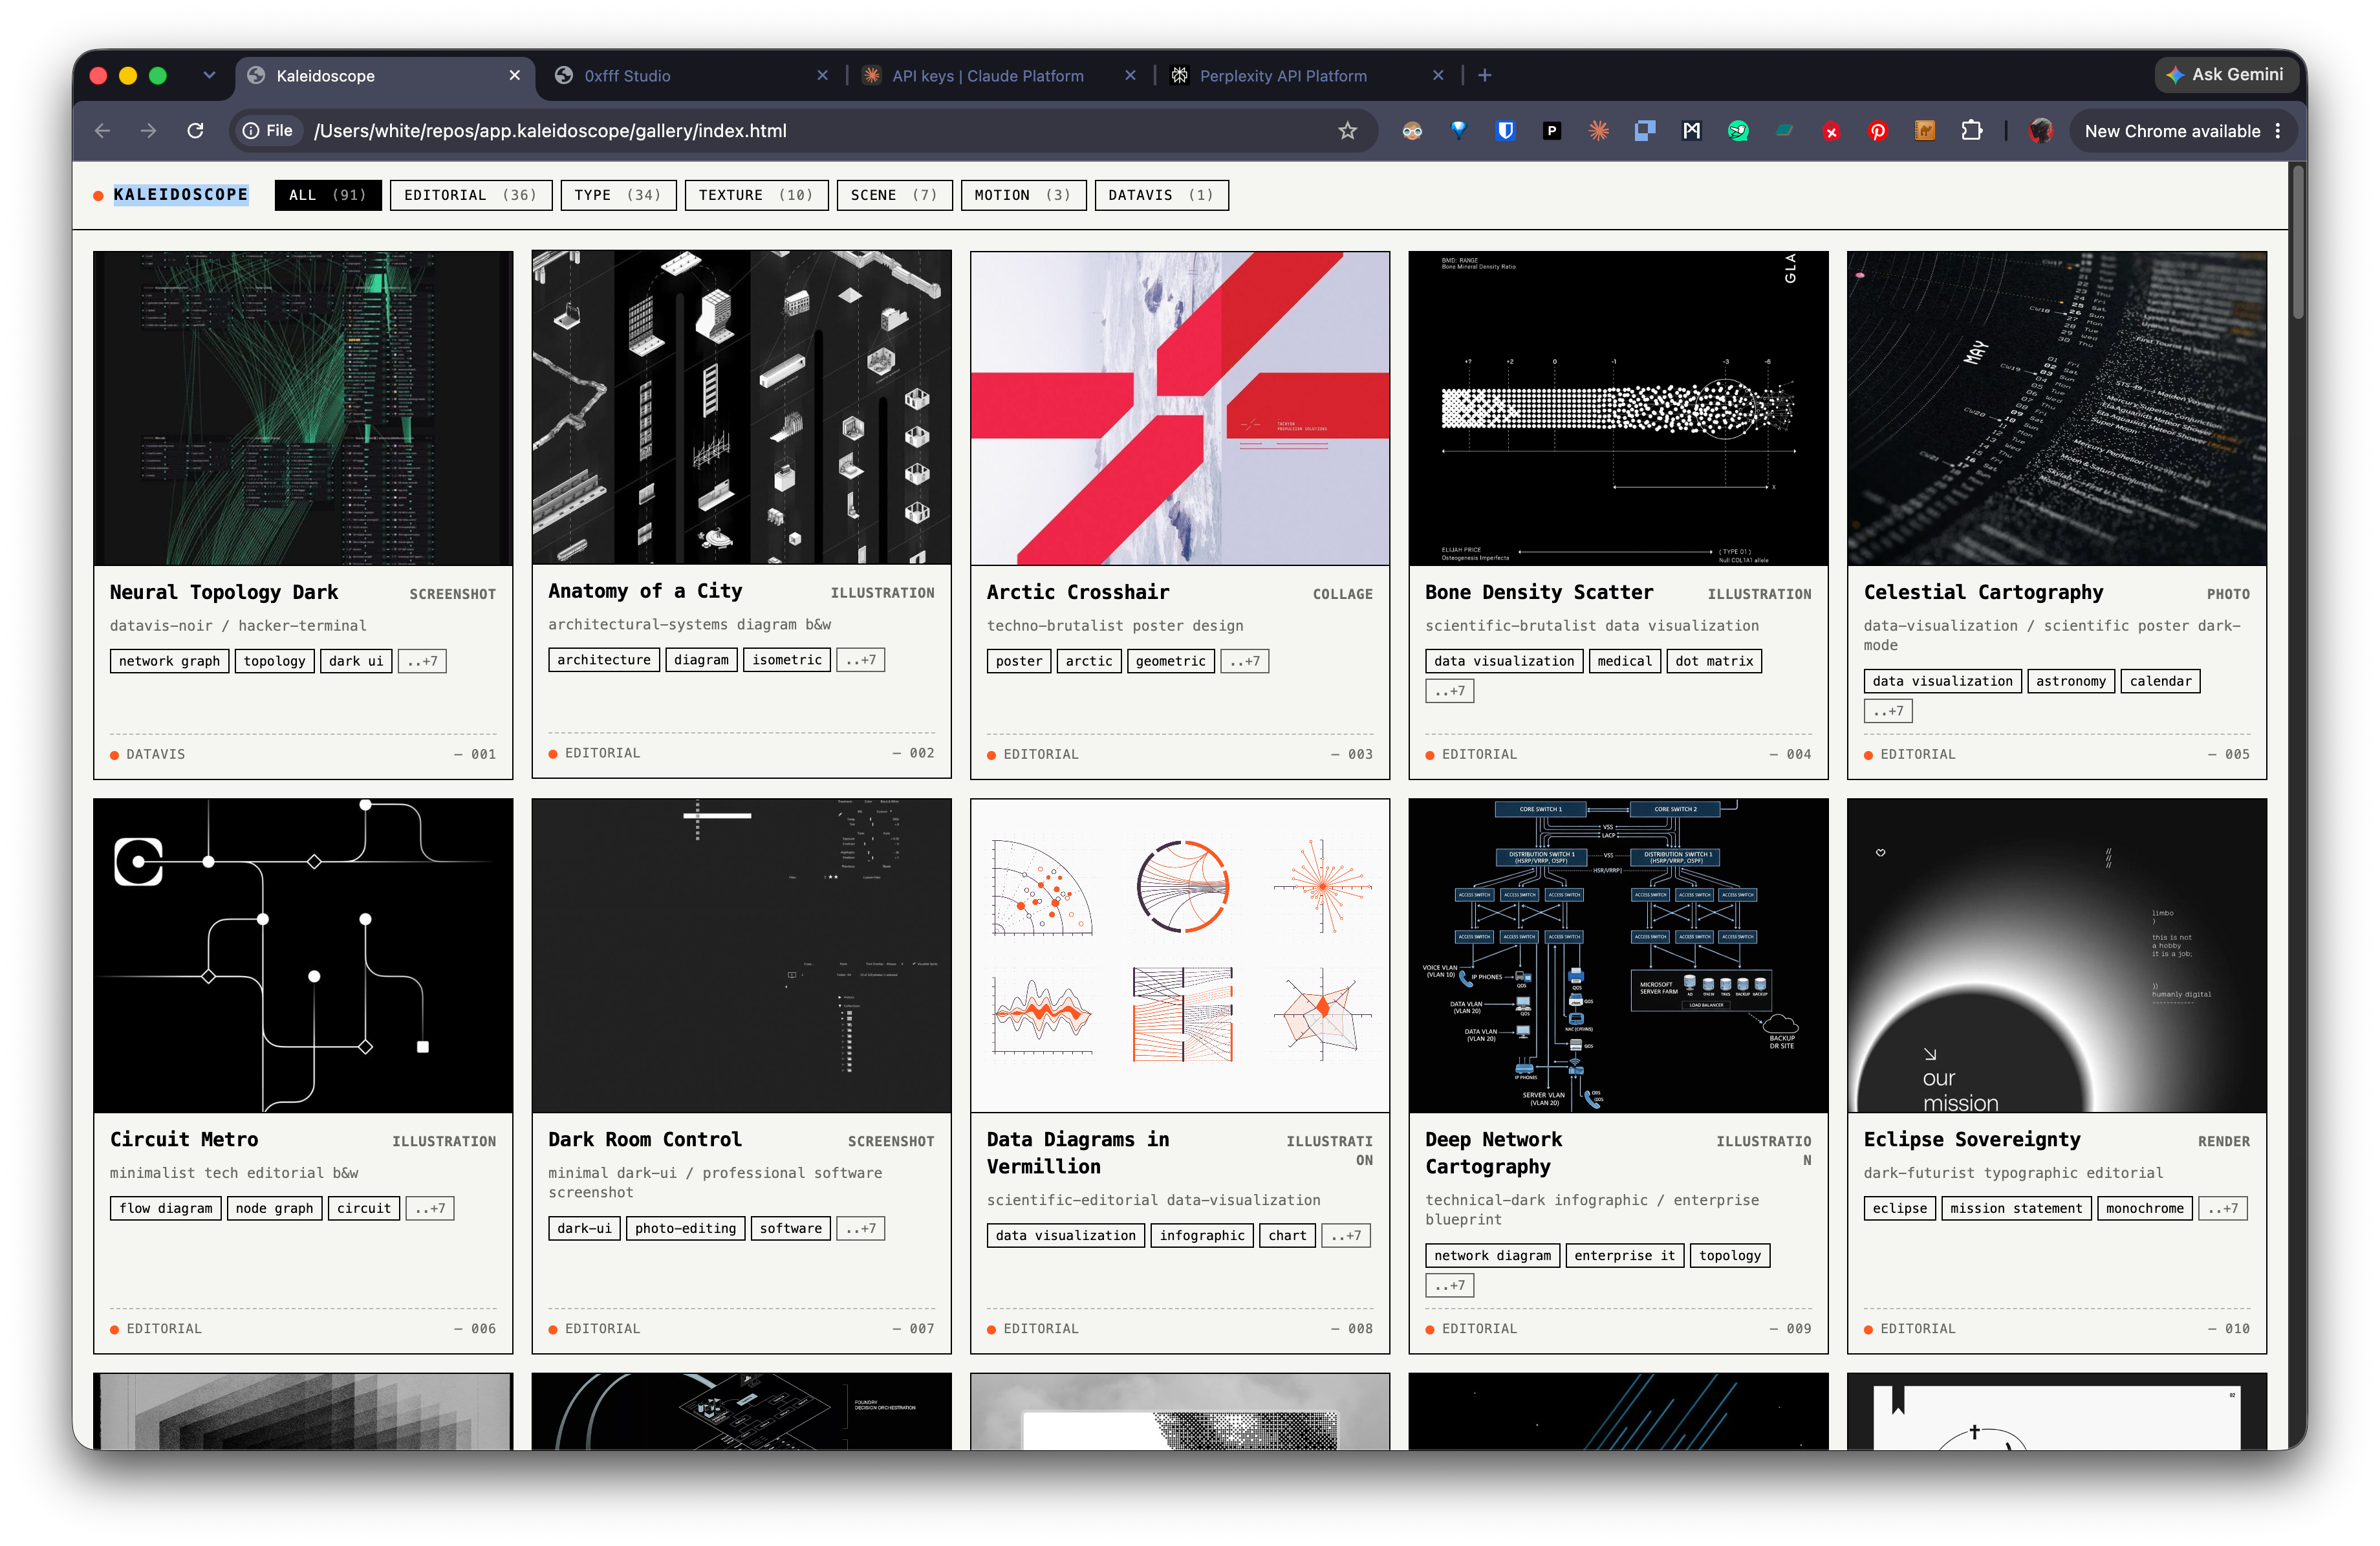Bookmark this page with the star icon
2380x1546 pixels.
pyautogui.click(x=1348, y=131)
